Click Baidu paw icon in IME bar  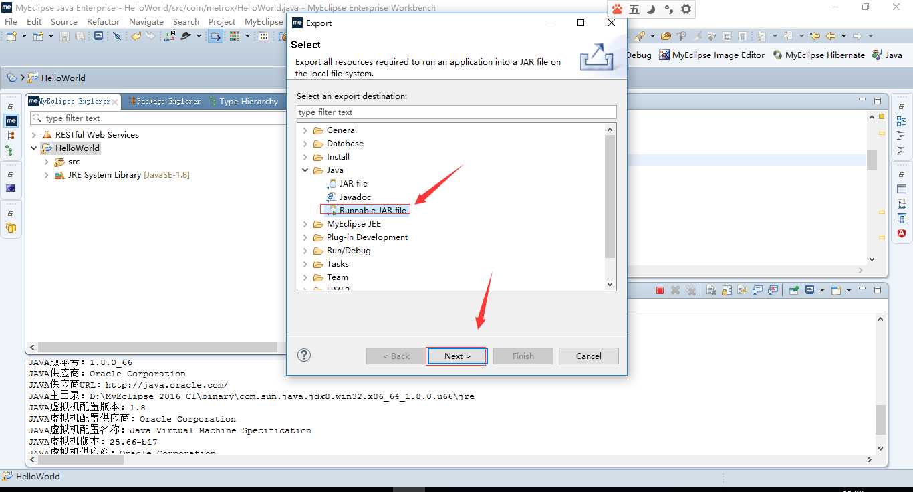(617, 9)
